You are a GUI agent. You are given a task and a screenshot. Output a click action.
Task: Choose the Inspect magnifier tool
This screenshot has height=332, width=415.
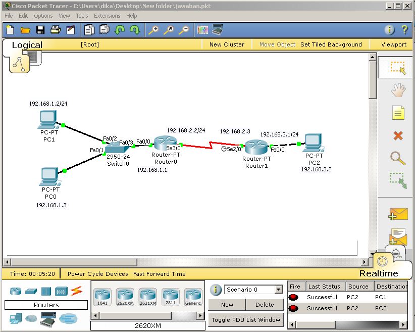click(398, 158)
